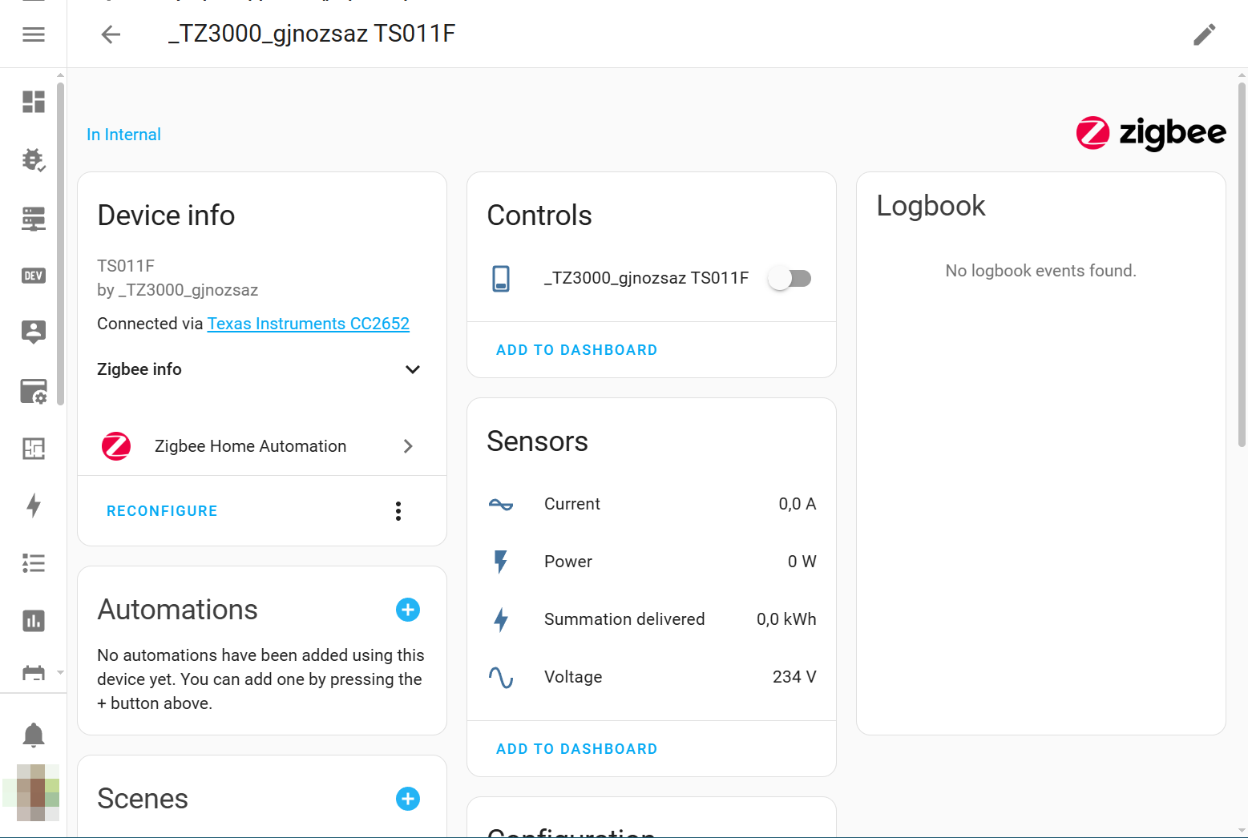Open the DEV sidebar icon
The image size is (1248, 838).
[x=34, y=276]
